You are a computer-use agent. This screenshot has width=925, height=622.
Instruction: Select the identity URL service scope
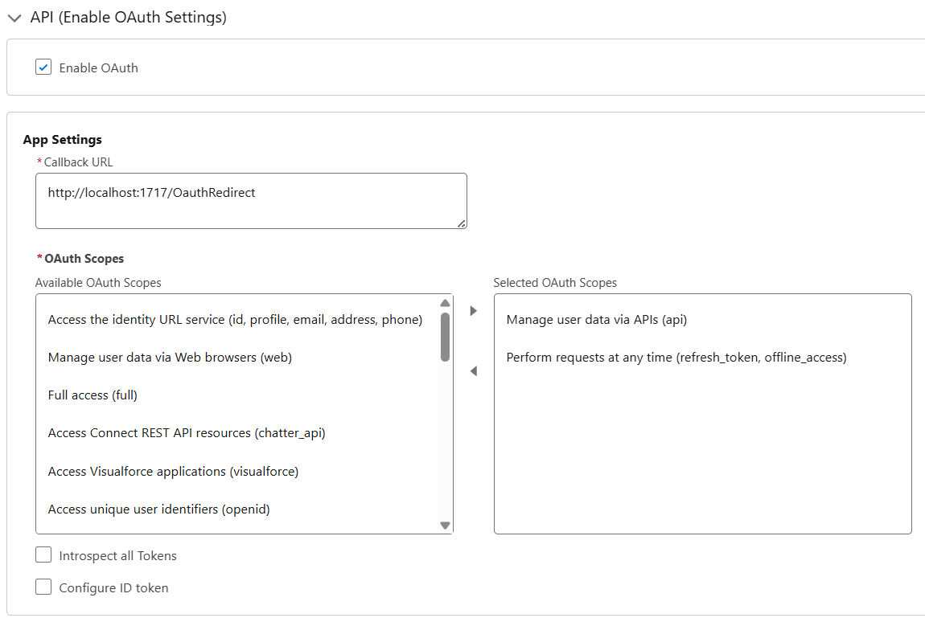(x=234, y=319)
